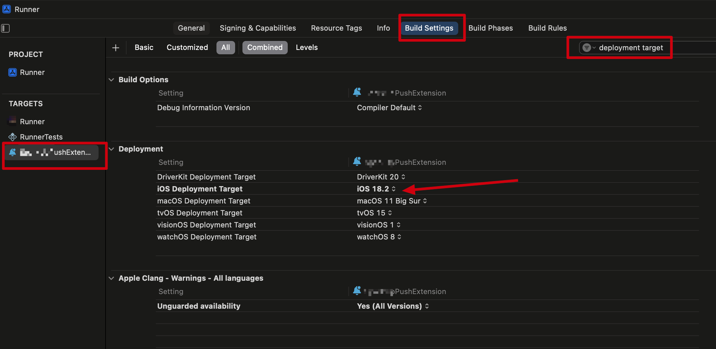The height and width of the screenshot is (349, 716).
Task: Open the General tab
Action: 191,28
